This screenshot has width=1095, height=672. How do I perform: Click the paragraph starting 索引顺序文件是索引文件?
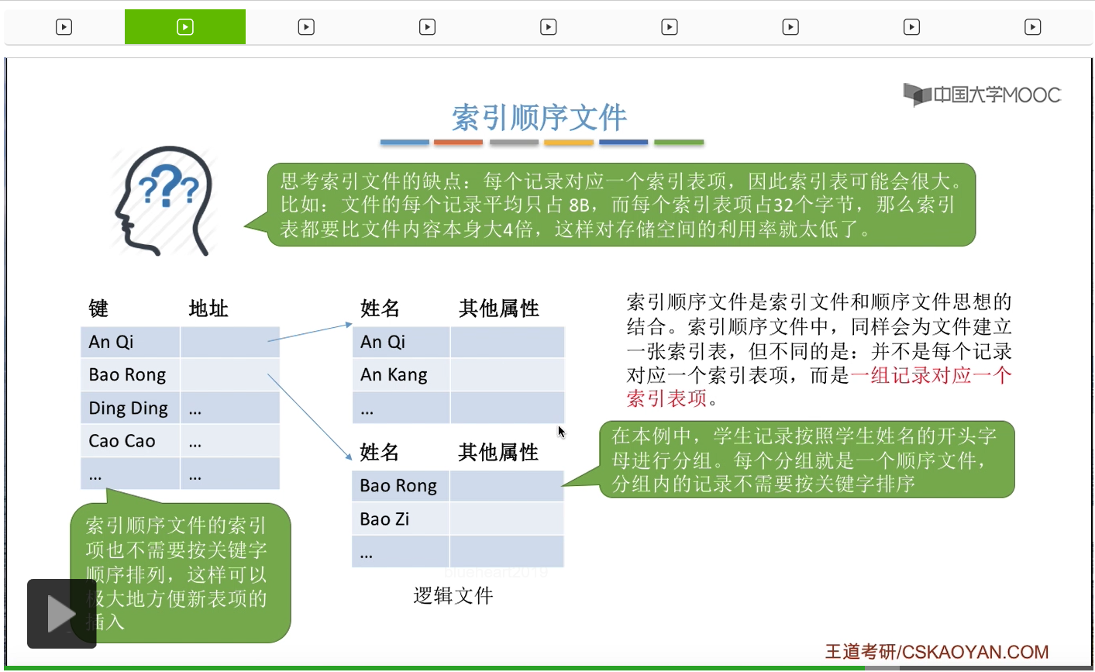[819, 350]
